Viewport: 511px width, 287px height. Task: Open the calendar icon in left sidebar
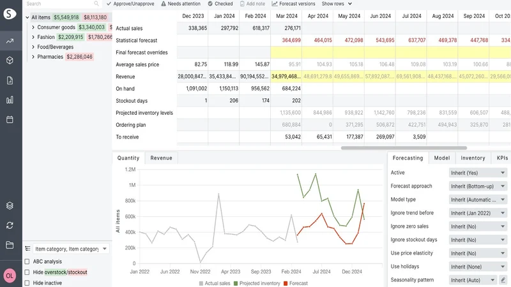tap(10, 119)
